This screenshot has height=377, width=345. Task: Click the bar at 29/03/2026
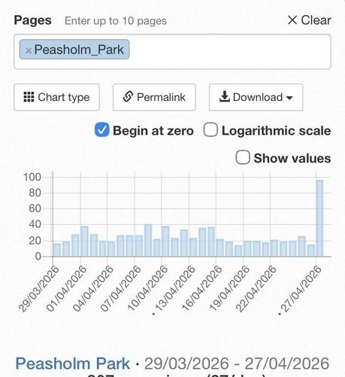57,250
